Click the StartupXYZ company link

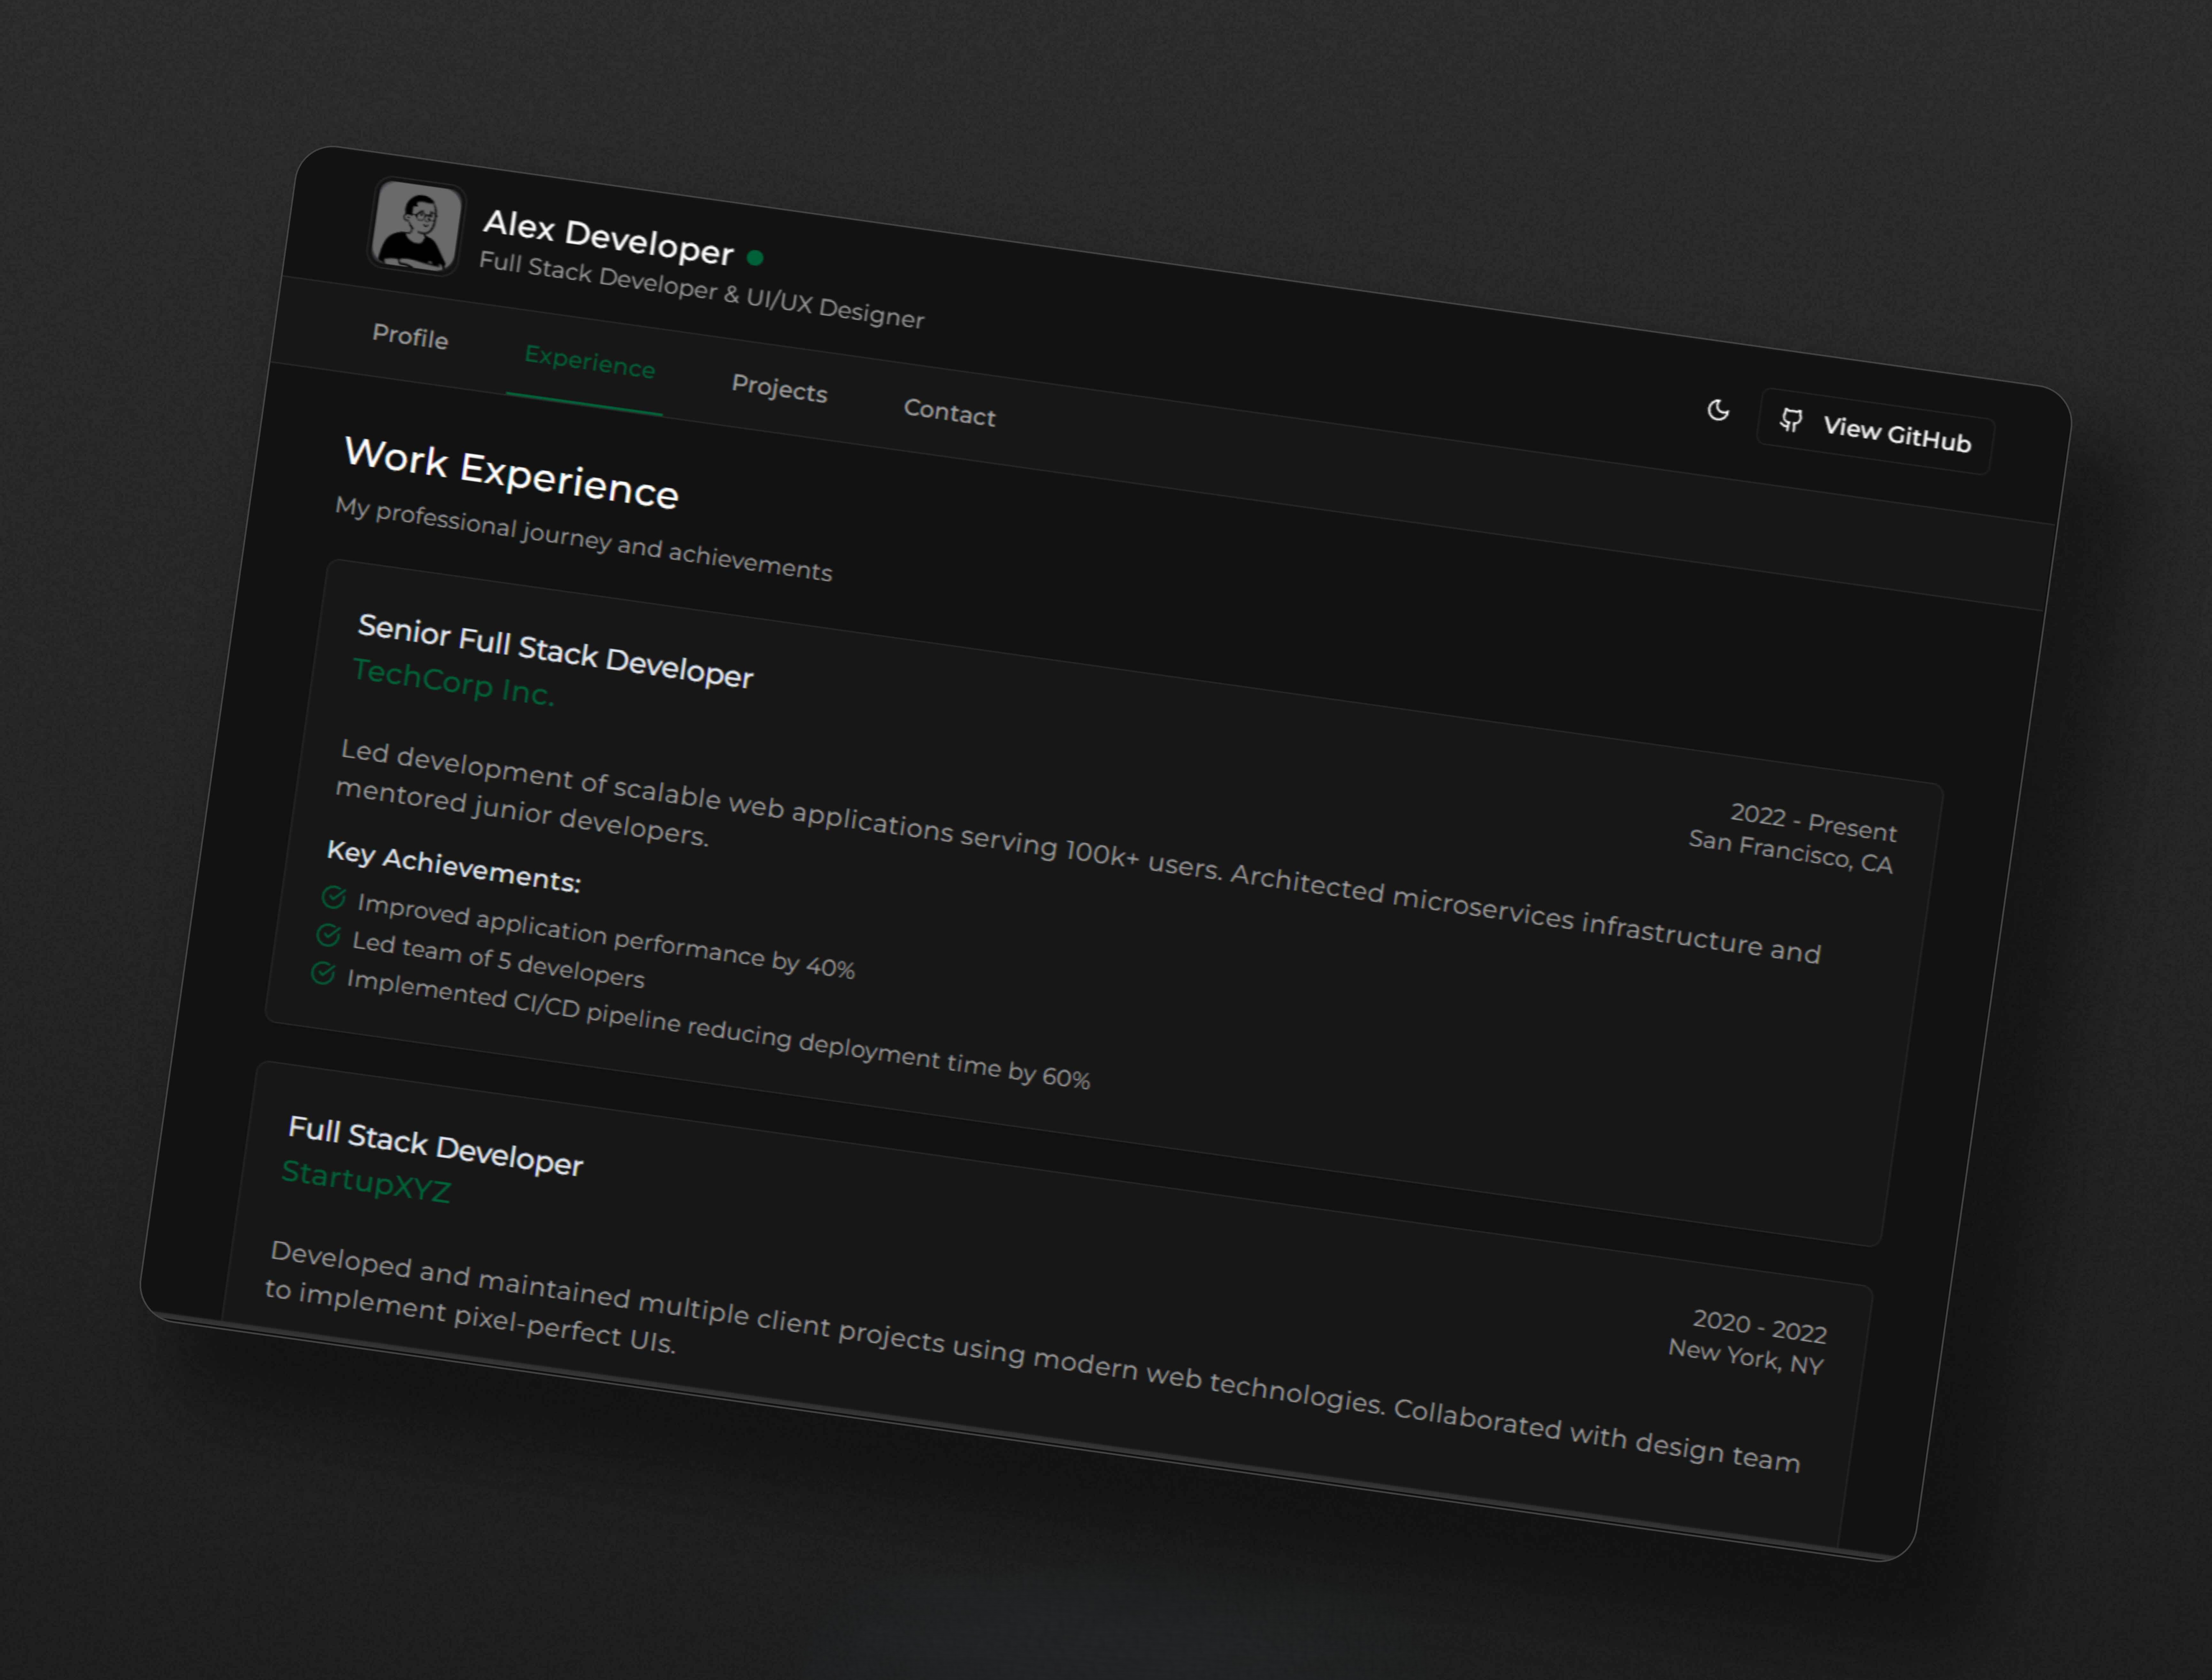pos(366,1181)
